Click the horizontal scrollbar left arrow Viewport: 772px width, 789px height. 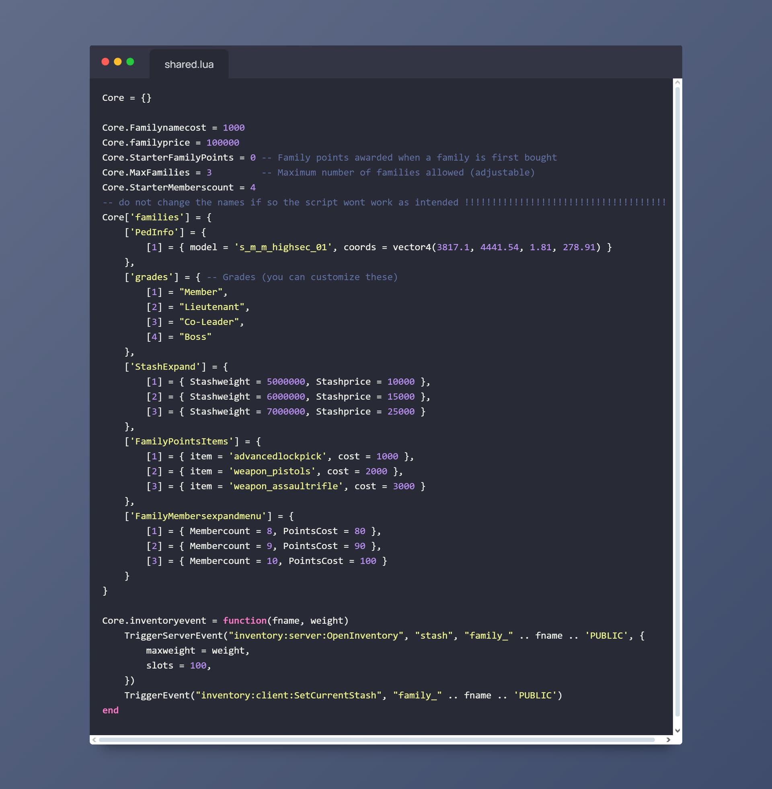click(x=94, y=740)
